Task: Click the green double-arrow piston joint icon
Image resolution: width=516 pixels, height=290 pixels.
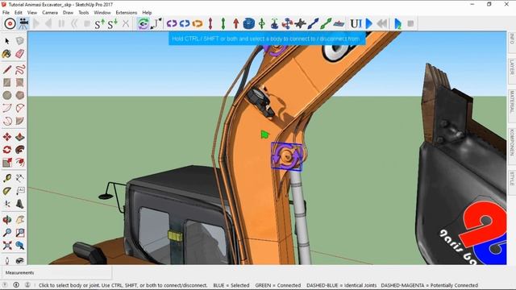Action: [x=223, y=23]
